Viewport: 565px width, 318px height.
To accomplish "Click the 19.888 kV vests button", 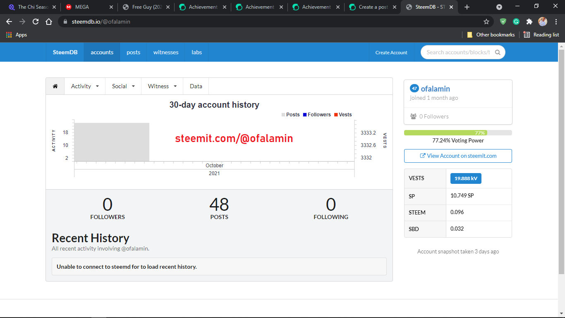I will click(x=466, y=178).
